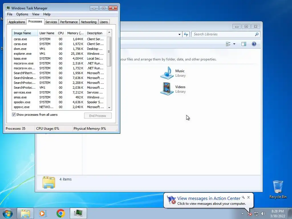
Task: Click the End Process button
Action: pyautogui.click(x=98, y=116)
